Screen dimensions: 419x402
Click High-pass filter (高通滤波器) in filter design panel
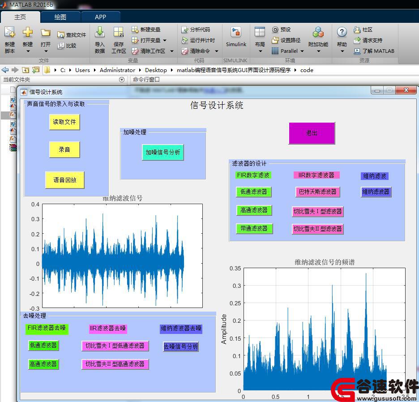(x=254, y=210)
